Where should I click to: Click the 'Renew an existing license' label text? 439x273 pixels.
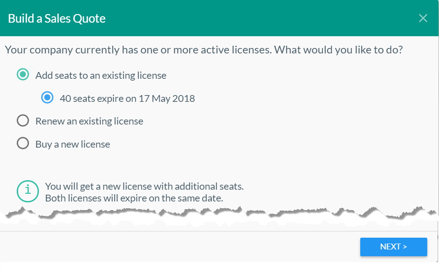pos(89,121)
